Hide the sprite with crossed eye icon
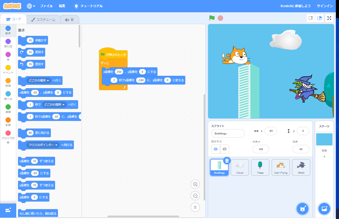 pos(225,149)
